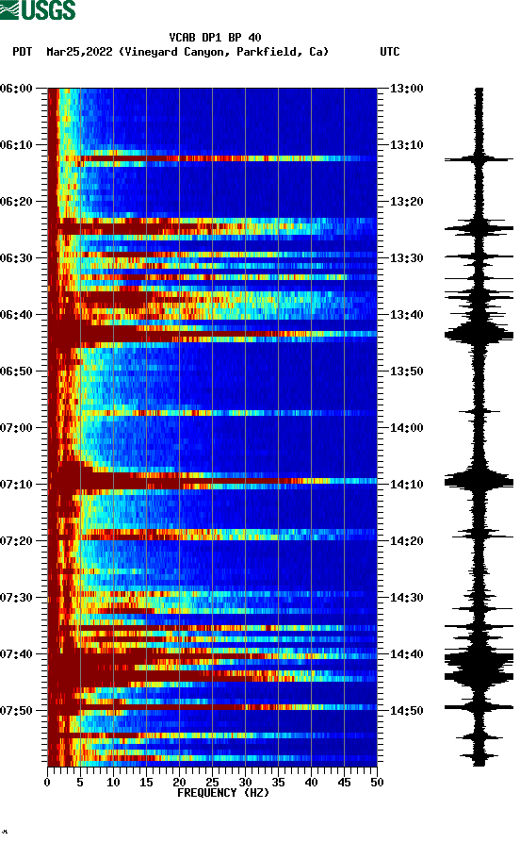The height and width of the screenshot is (842, 520).
Task: Click the '15' frequency axis label
Action: (146, 783)
